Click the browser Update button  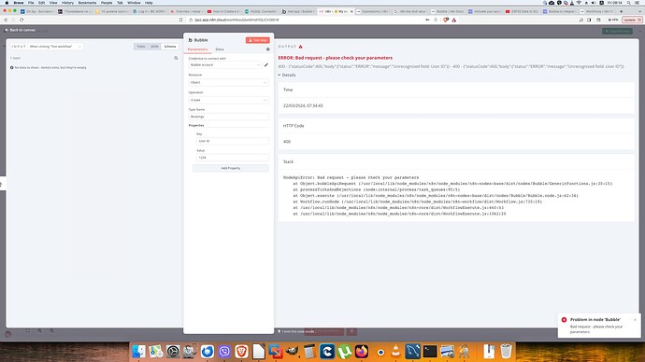tap(632, 20)
